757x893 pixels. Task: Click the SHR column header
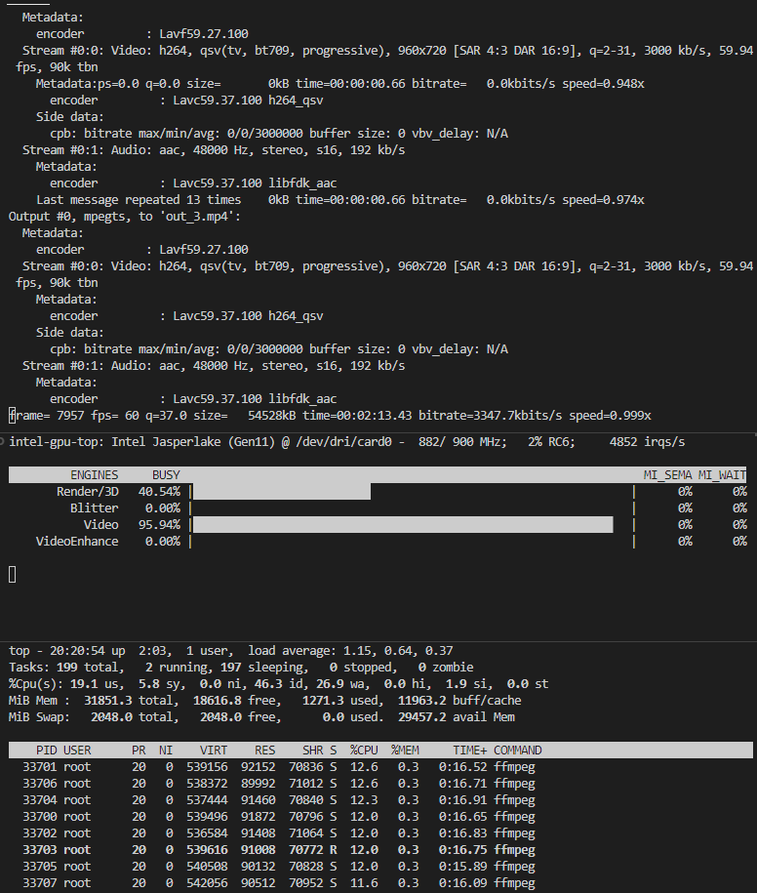(x=312, y=751)
